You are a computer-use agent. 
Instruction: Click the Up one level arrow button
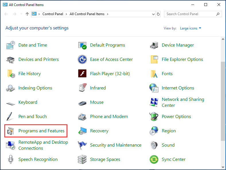point(27,14)
